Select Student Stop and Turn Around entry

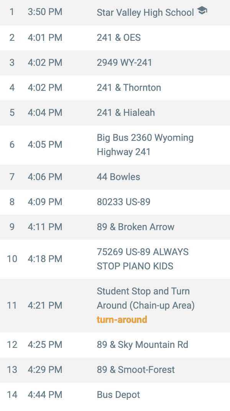[146, 298]
